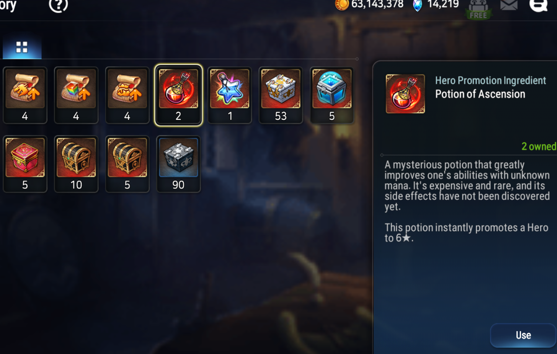Click the Potion of Ascension detail thumbnail
The image size is (557, 354).
click(x=405, y=94)
